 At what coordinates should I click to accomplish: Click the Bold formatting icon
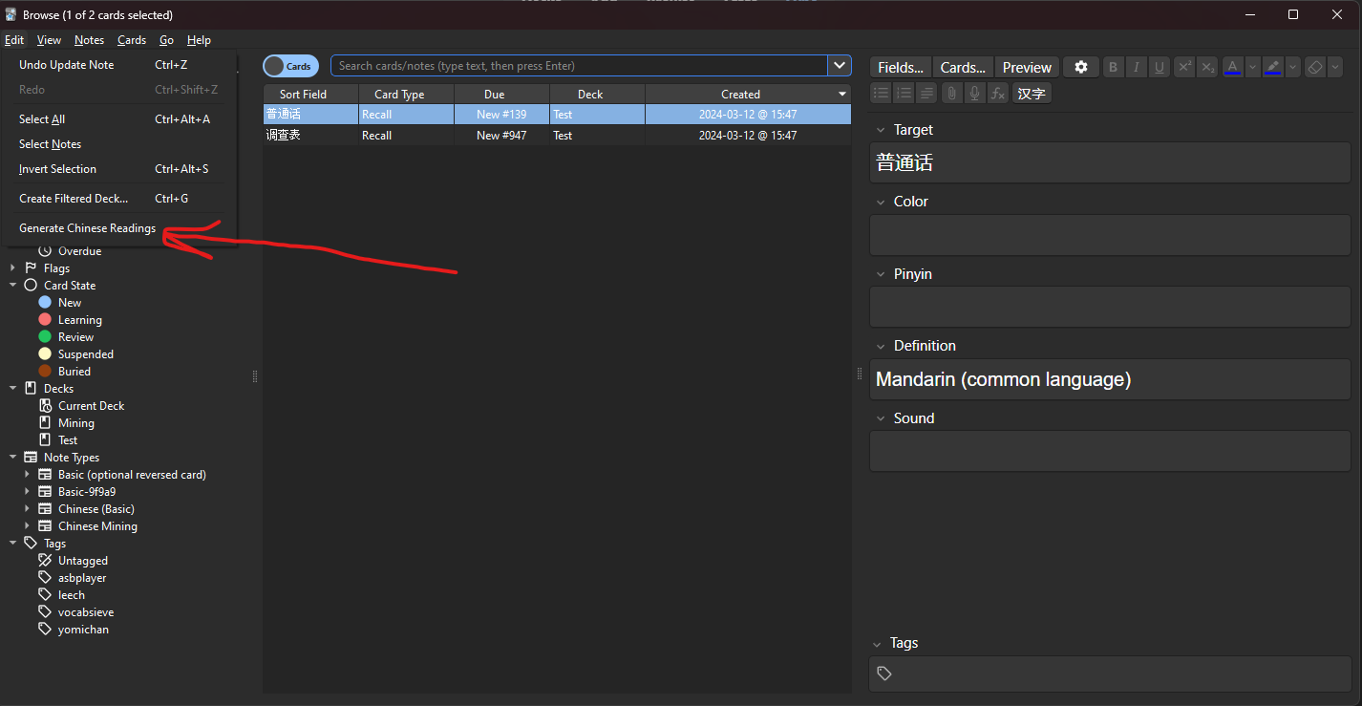pos(1114,67)
